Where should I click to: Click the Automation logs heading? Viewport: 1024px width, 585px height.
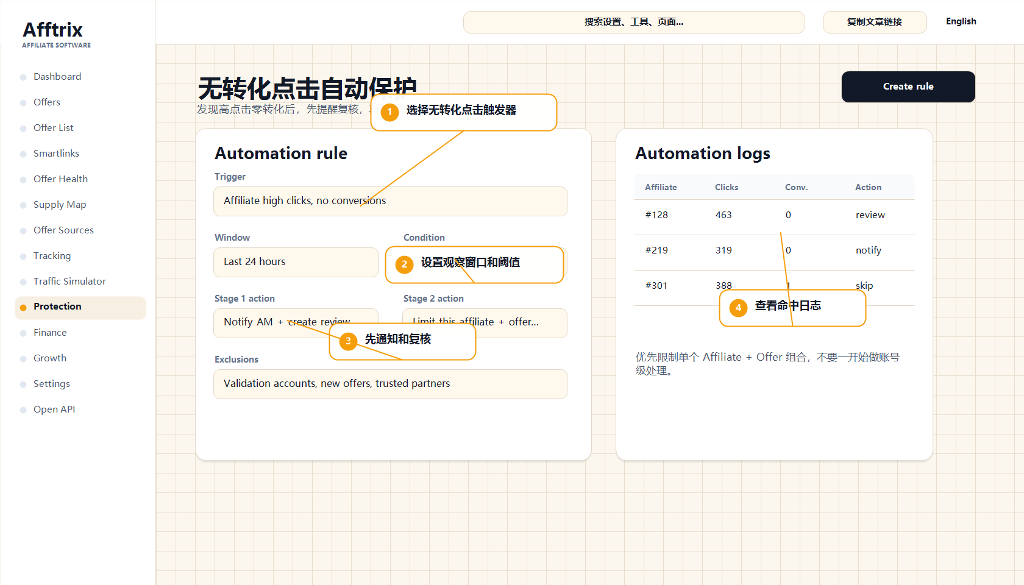coord(703,154)
